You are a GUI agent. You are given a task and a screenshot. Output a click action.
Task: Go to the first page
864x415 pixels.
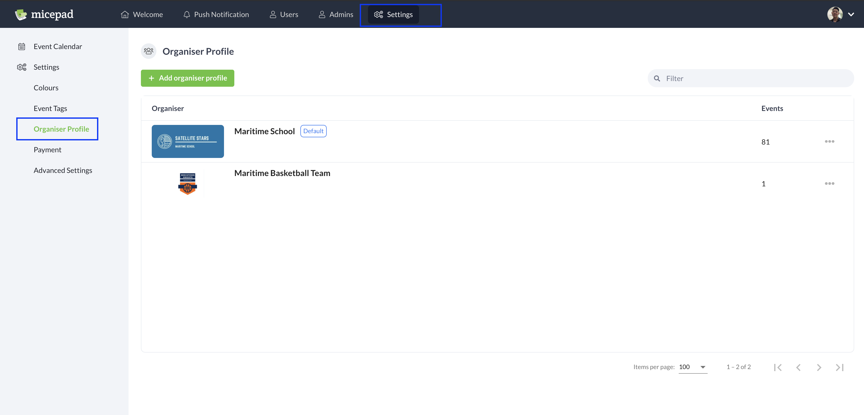click(x=778, y=367)
